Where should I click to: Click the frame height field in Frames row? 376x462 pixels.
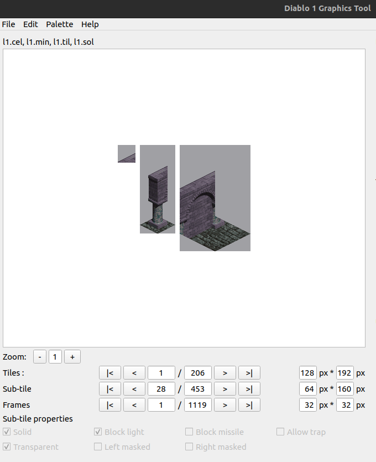click(x=345, y=405)
